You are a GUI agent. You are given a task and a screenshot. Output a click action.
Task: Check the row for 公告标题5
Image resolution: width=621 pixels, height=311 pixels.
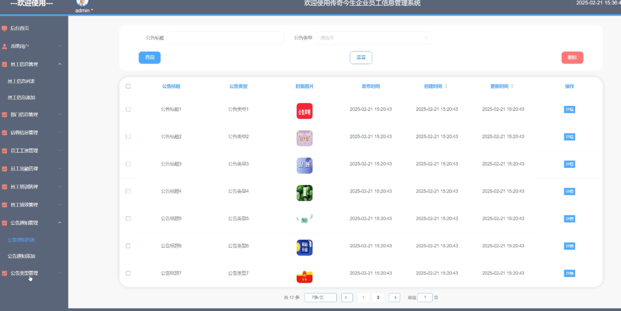click(128, 219)
